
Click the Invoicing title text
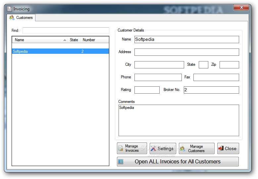[x=22, y=9]
